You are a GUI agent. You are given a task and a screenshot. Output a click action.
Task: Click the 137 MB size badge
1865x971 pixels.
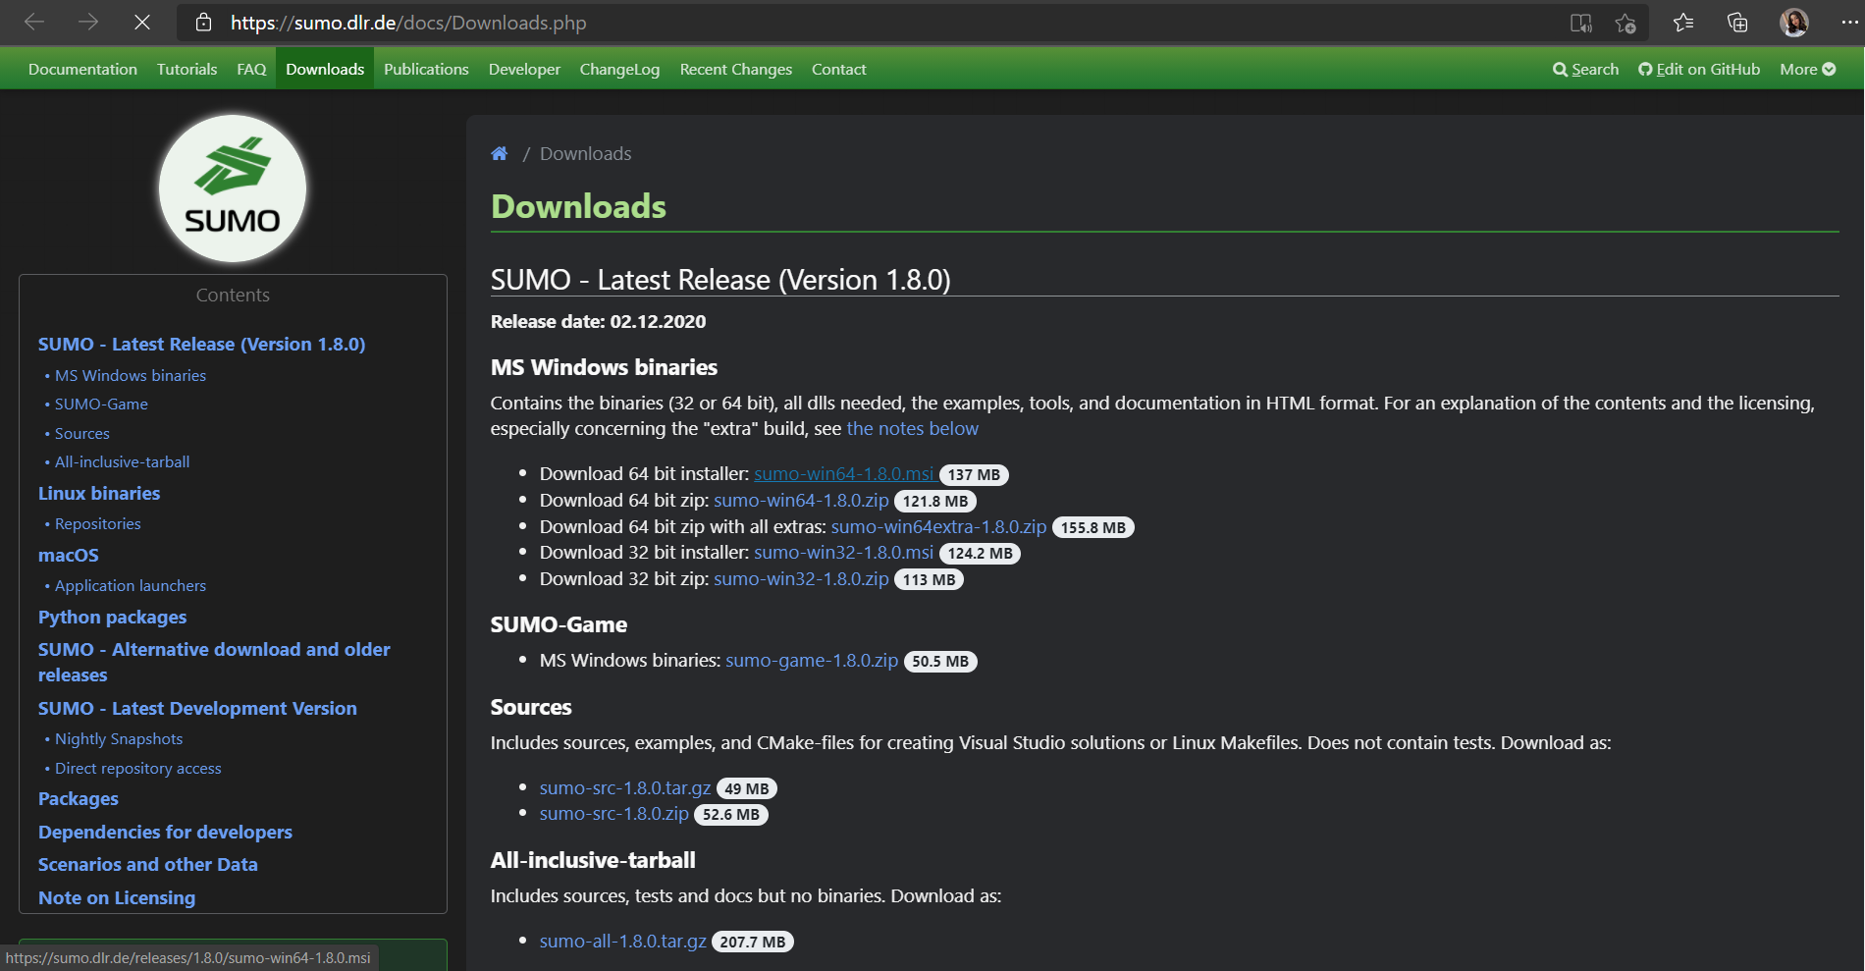click(x=974, y=475)
